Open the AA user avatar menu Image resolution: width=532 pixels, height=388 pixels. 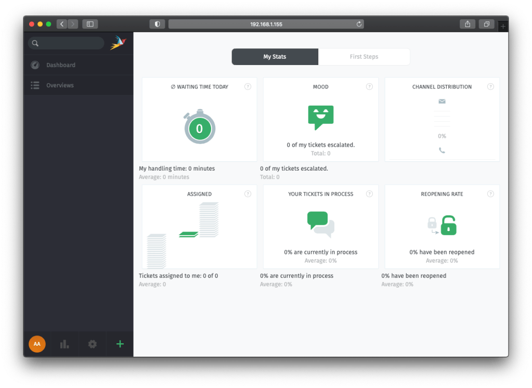(37, 344)
